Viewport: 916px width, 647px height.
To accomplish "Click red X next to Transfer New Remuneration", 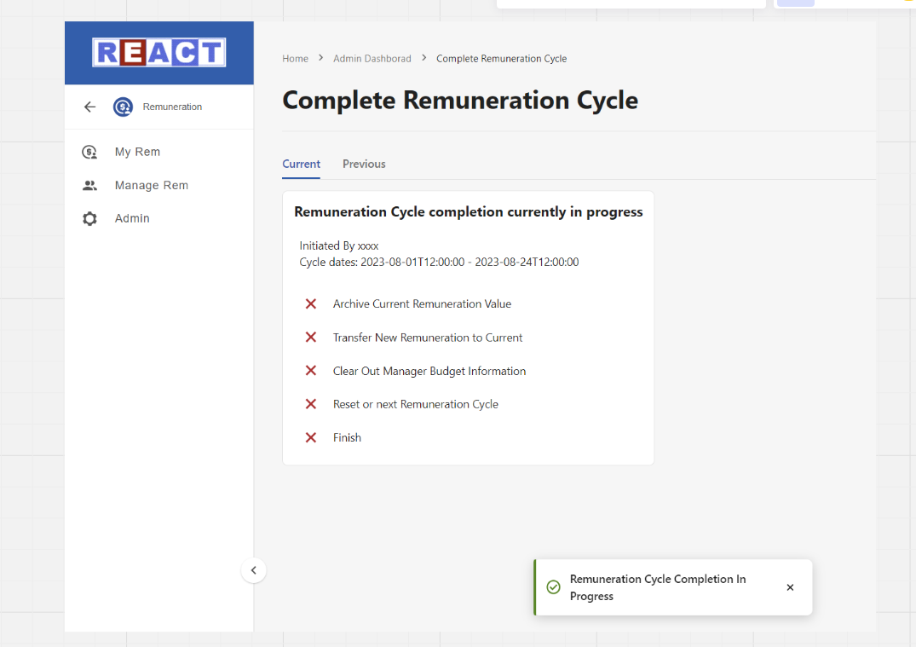I will point(311,338).
